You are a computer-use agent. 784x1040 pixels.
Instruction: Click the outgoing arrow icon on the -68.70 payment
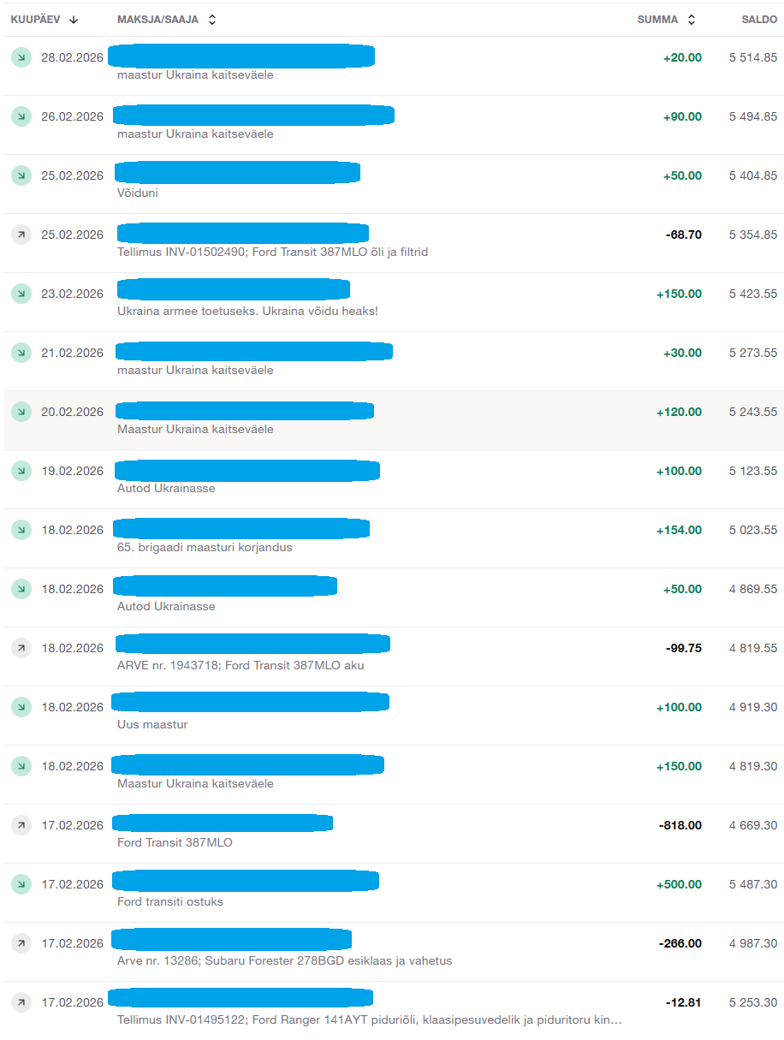(x=21, y=235)
